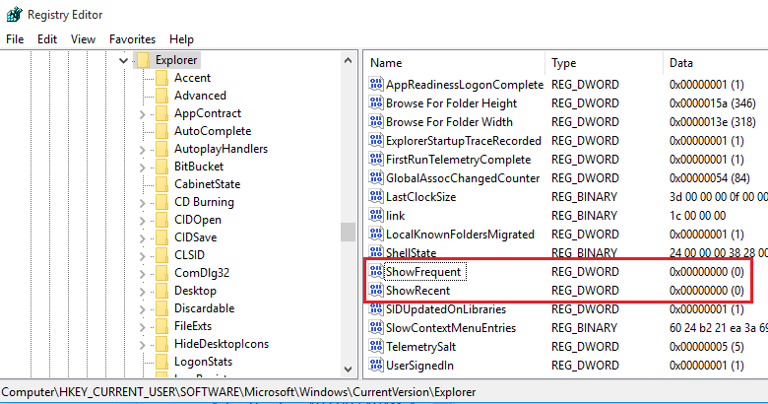Click the GlobalAssocChangedCounter value icon

coord(376,178)
